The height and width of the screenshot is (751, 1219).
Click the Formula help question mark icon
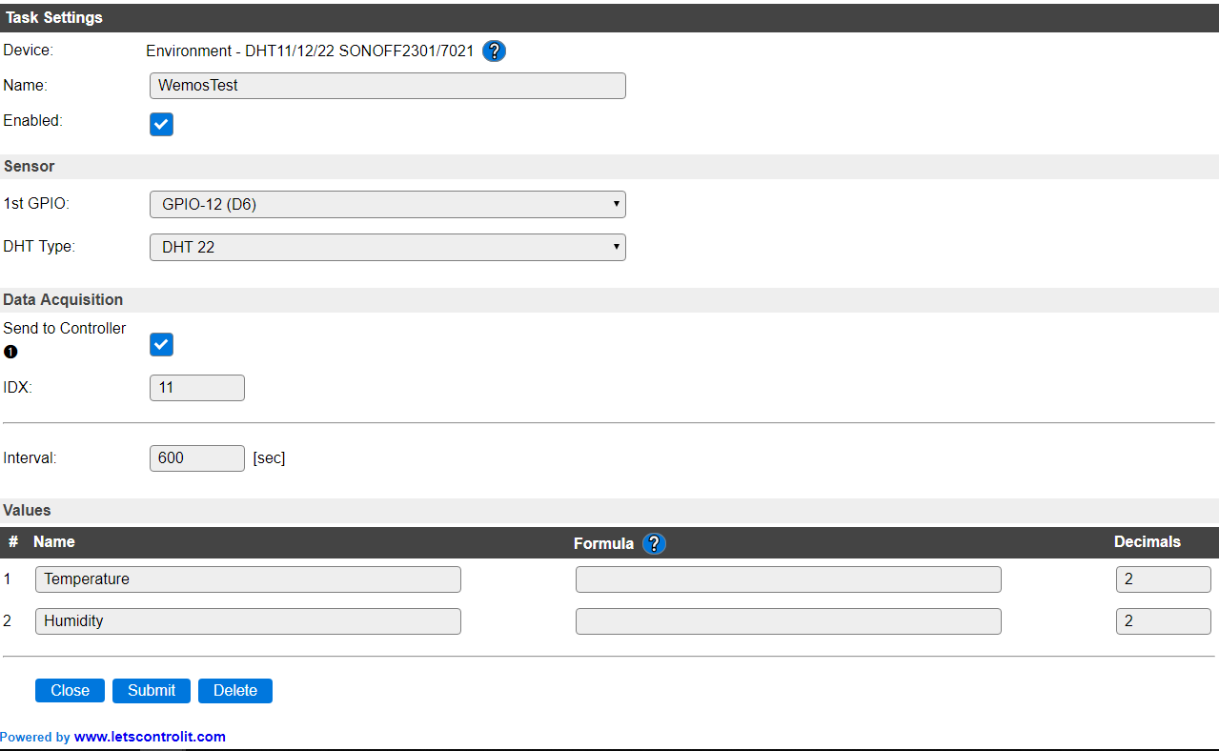[654, 543]
